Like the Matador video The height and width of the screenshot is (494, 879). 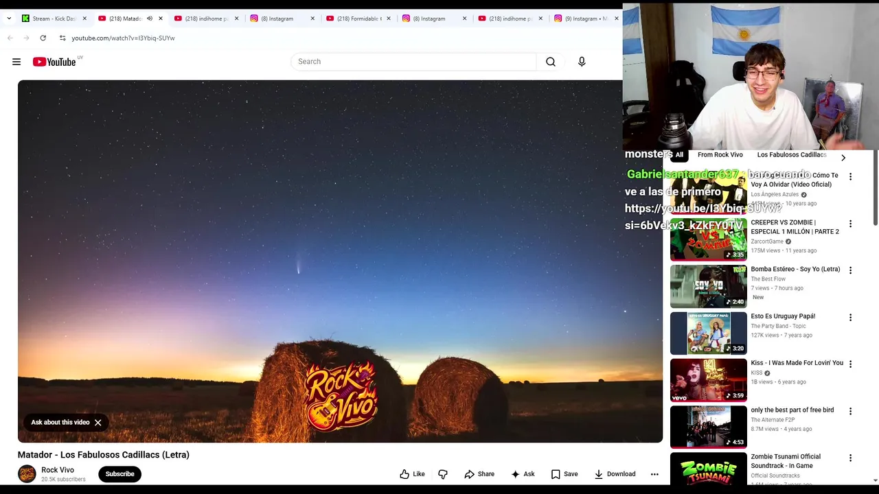pyautogui.click(x=412, y=474)
